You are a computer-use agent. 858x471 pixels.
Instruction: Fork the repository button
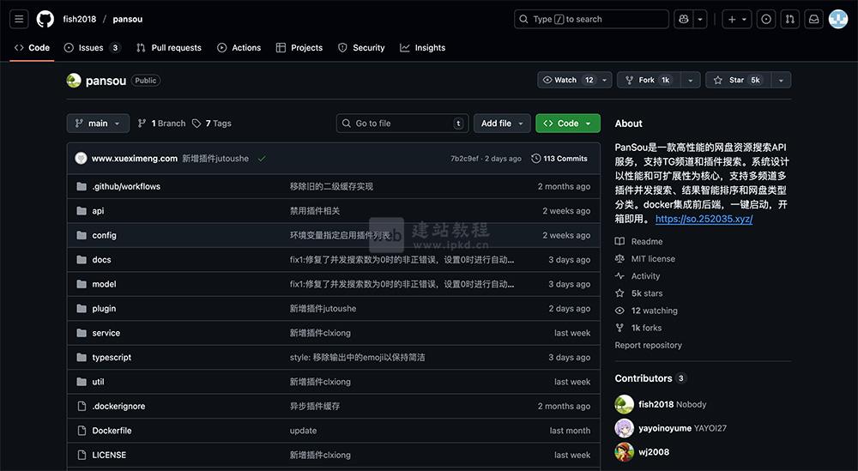coord(650,80)
